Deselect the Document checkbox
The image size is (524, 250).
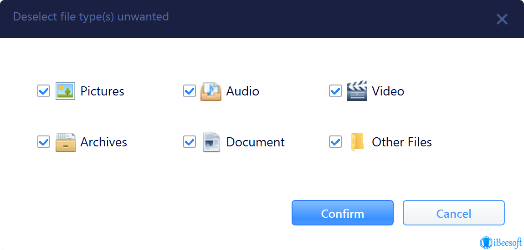(x=190, y=142)
